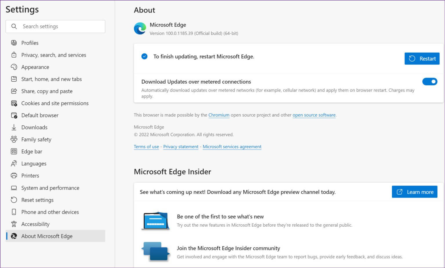Click 'Join the Microsoft Edge Insider community'

click(228, 248)
